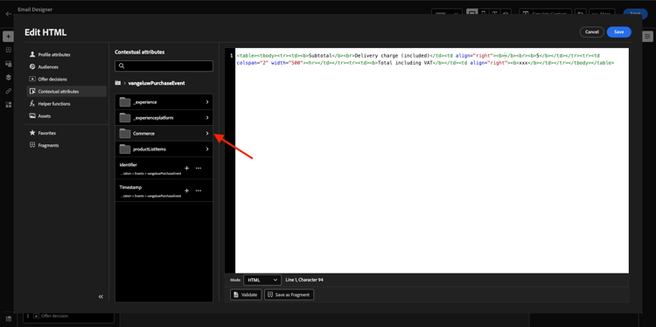Expand the productListItems chevron

[207, 150]
